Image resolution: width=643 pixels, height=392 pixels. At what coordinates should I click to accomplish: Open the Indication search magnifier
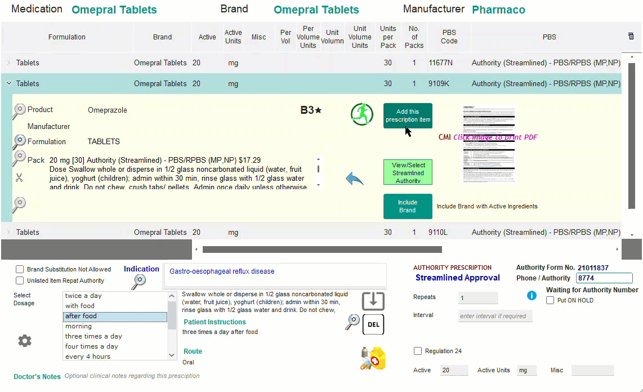pyautogui.click(x=139, y=282)
